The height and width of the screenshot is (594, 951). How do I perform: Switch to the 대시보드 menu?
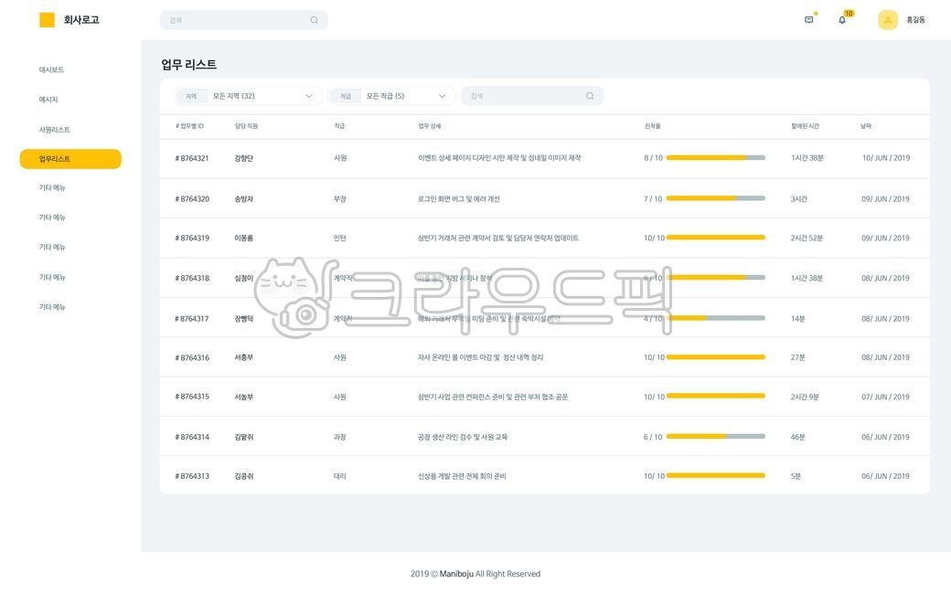point(48,69)
